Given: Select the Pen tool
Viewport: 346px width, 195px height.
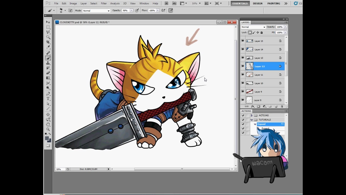Looking at the screenshot, I should 48,94.
